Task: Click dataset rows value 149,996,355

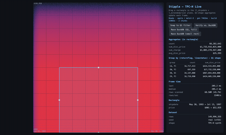Action: 214,117
